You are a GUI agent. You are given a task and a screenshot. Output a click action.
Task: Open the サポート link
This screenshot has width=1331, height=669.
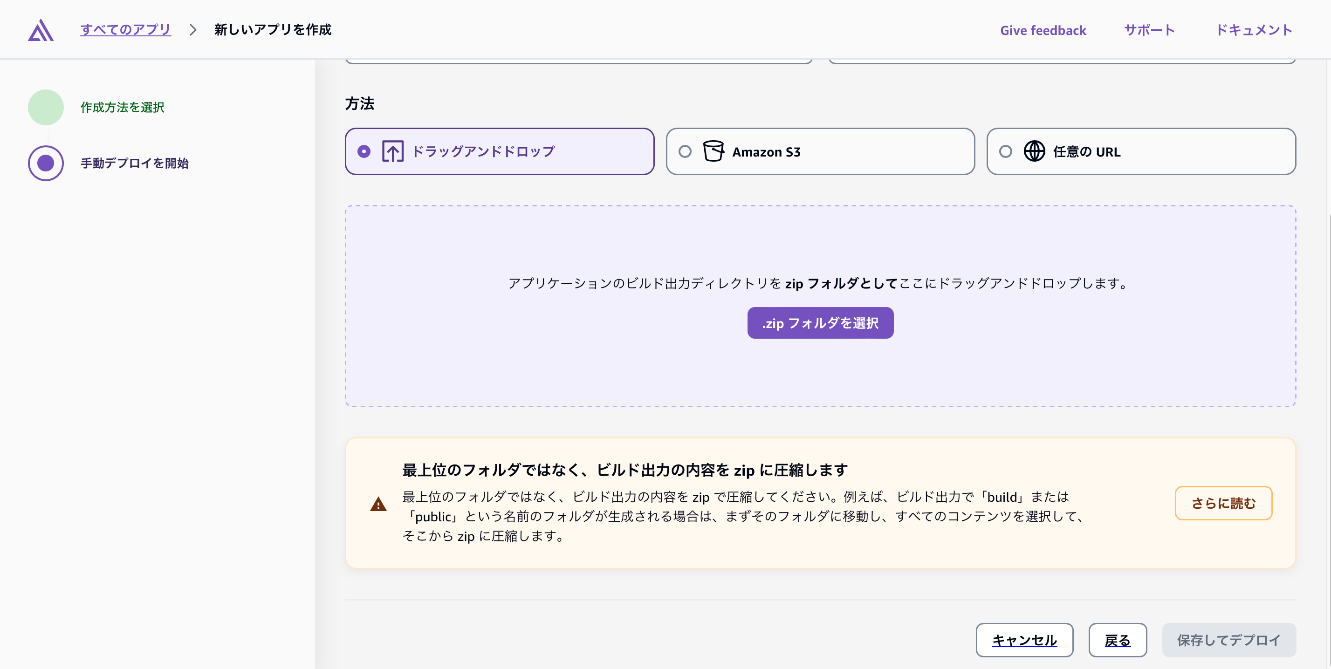1150,30
